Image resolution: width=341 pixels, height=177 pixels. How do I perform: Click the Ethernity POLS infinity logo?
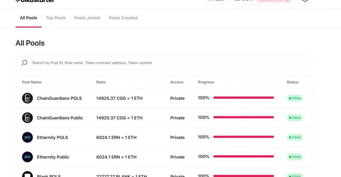click(x=27, y=137)
